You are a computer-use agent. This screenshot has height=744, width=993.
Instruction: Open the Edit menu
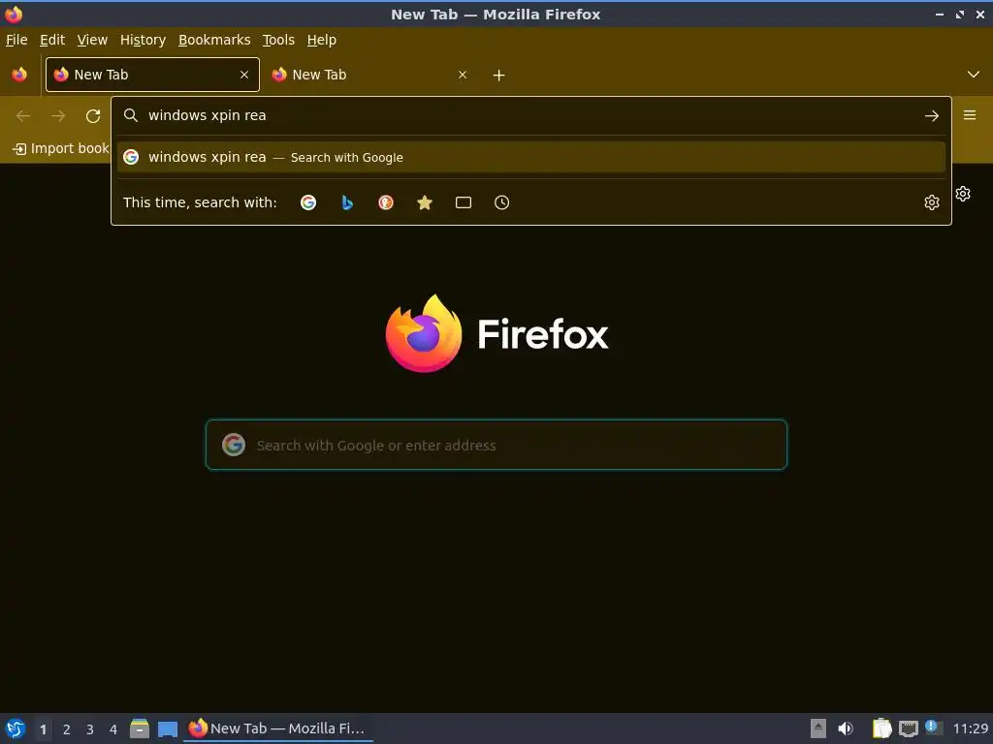tap(52, 40)
